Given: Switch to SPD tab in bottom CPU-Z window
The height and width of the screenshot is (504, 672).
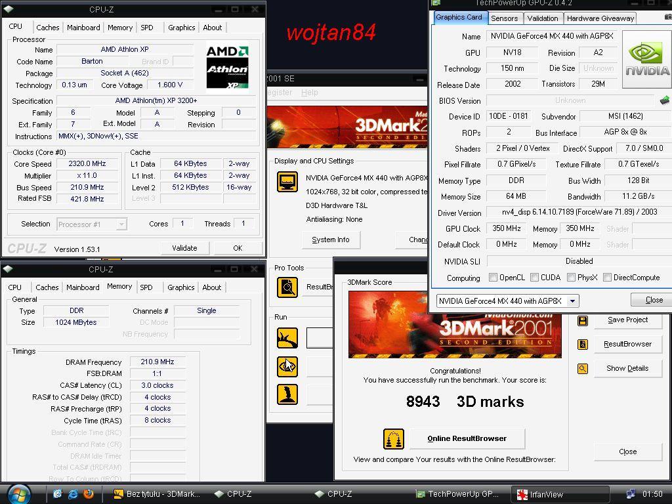Looking at the screenshot, I should (146, 287).
